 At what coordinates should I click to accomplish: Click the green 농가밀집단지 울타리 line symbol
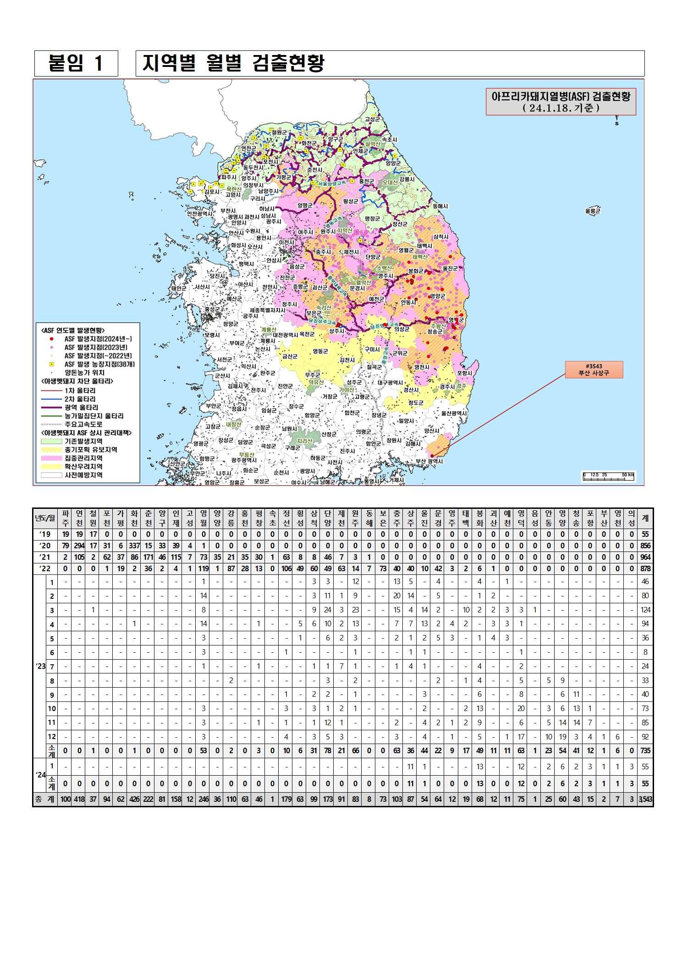click(51, 416)
